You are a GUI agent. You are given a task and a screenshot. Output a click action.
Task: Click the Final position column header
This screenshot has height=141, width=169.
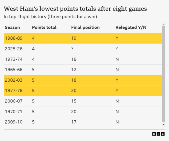tap(85, 27)
